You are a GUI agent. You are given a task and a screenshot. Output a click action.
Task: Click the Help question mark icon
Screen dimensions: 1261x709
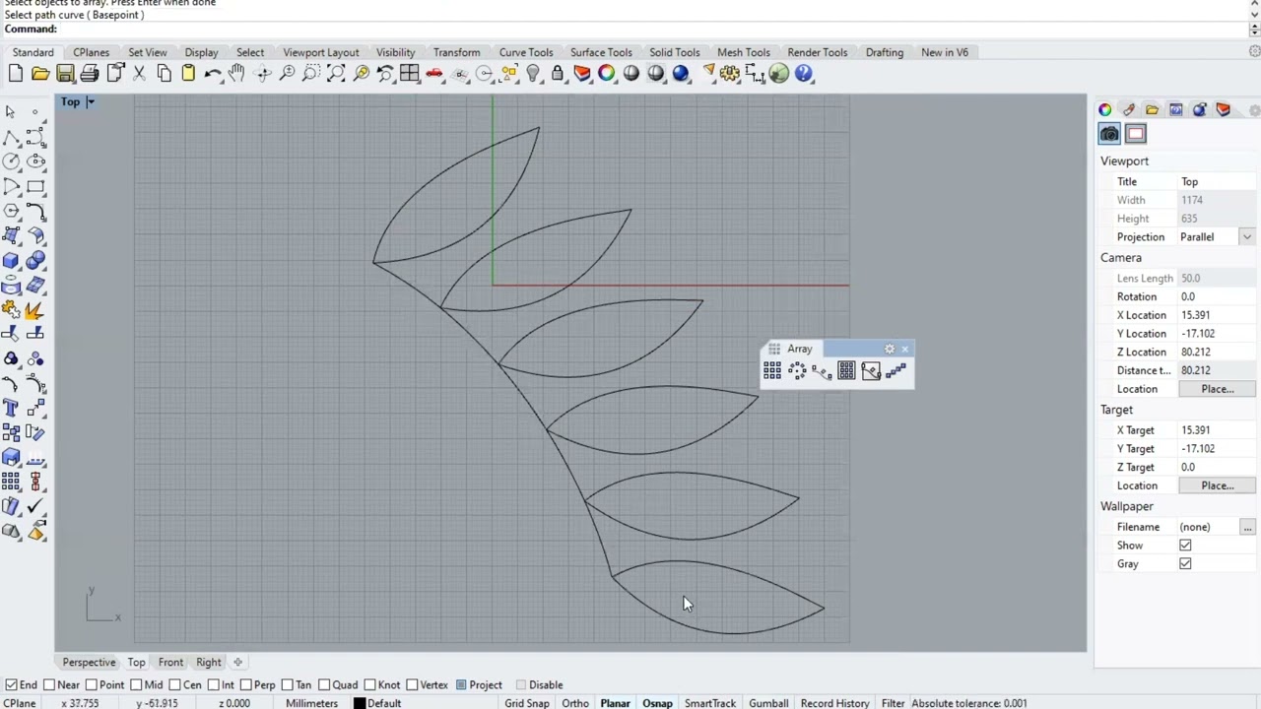pos(804,74)
